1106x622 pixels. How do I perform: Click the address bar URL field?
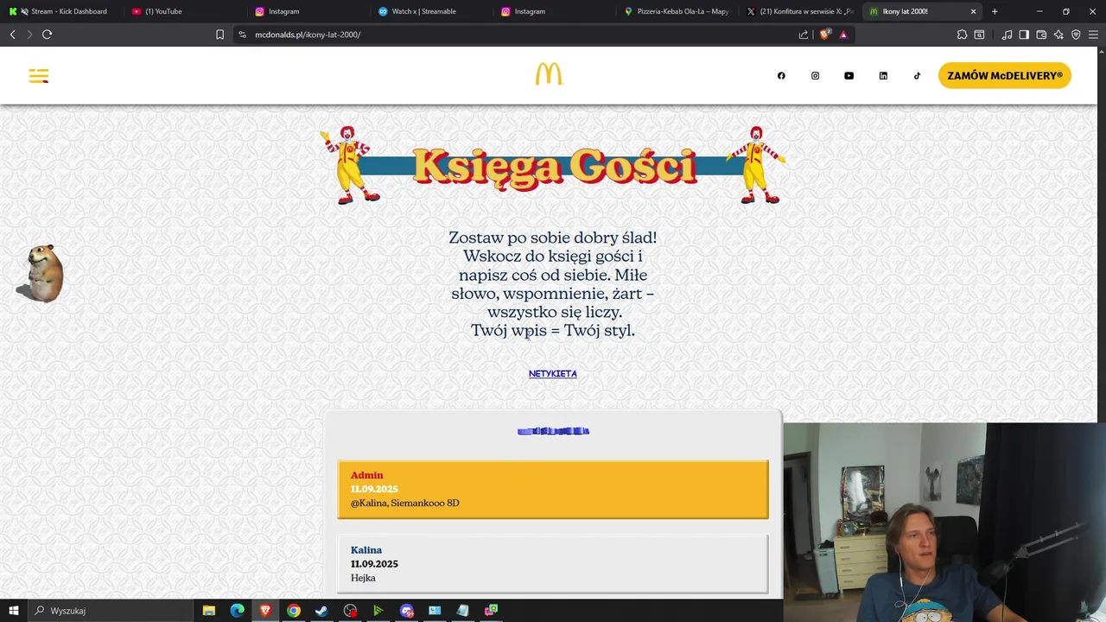click(518, 35)
